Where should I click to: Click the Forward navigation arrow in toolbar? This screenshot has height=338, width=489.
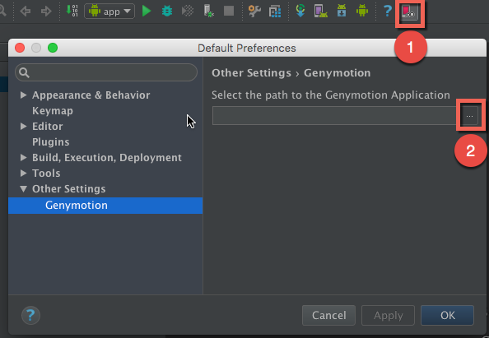(46, 12)
